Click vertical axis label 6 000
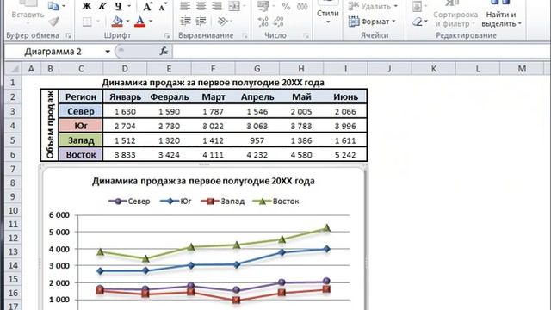551x310 pixels. click(x=59, y=215)
